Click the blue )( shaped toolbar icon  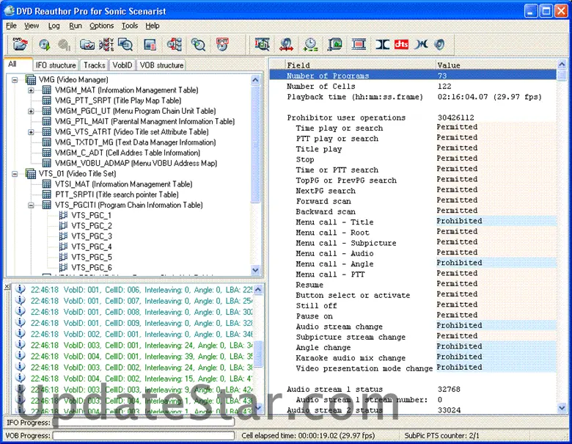[421, 45]
